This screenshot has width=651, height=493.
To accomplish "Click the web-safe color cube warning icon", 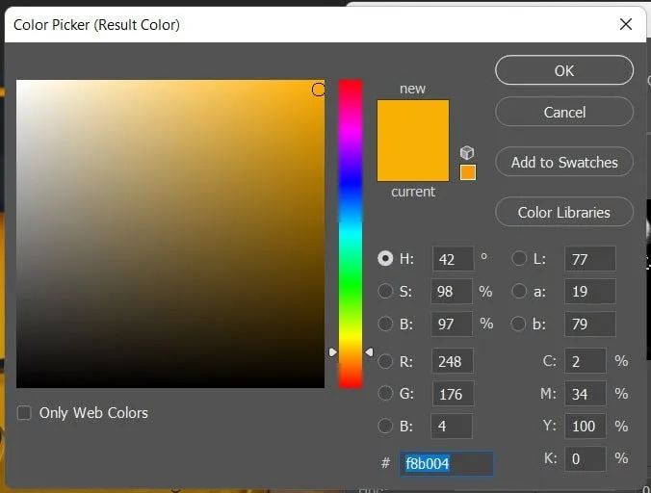I will 467,153.
